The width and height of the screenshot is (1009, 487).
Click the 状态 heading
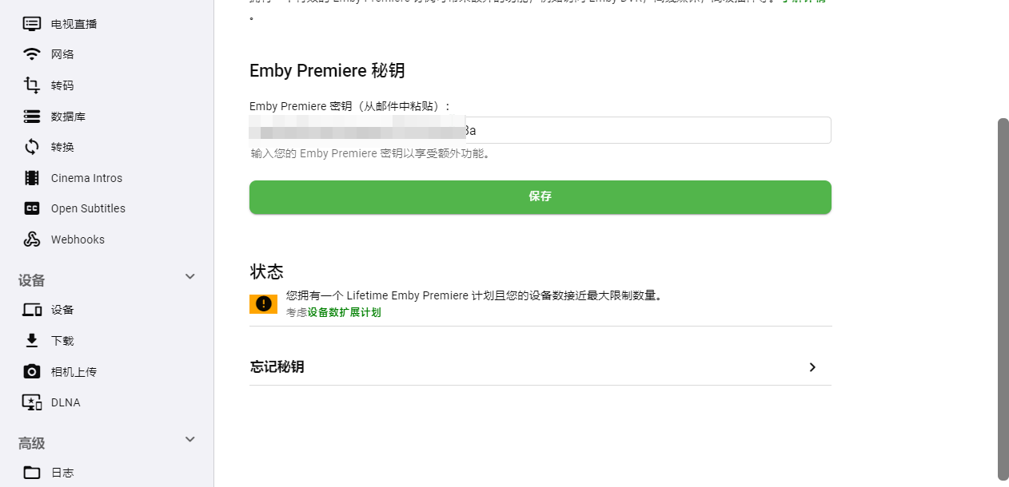click(x=266, y=271)
